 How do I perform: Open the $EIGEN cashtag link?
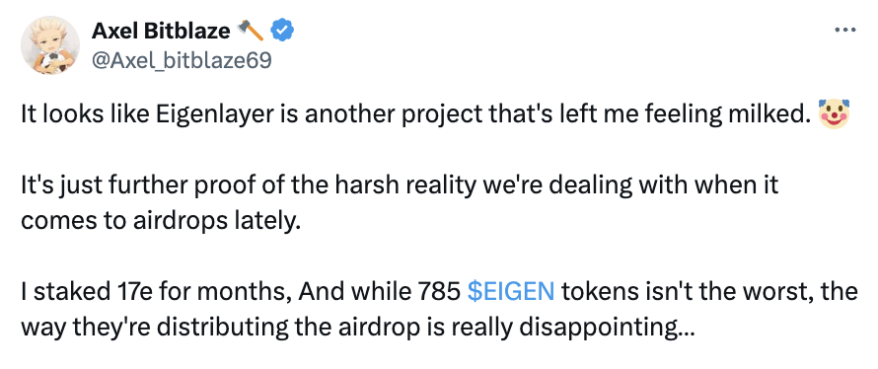click(510, 292)
